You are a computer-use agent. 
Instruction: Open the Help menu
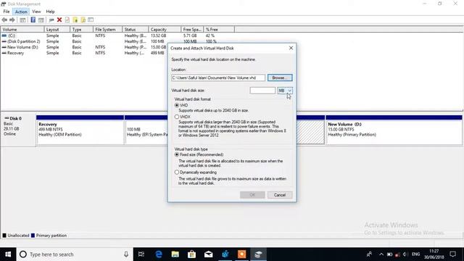(x=50, y=12)
